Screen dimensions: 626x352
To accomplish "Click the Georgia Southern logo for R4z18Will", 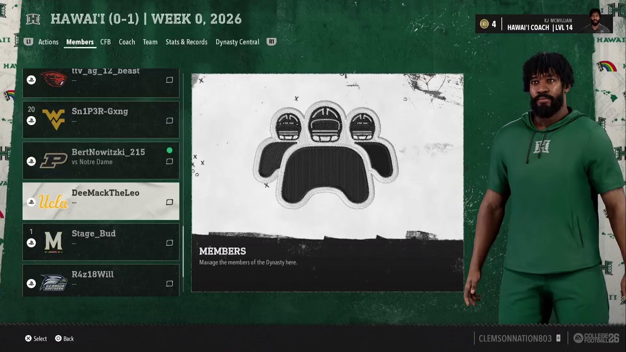I will point(54,283).
